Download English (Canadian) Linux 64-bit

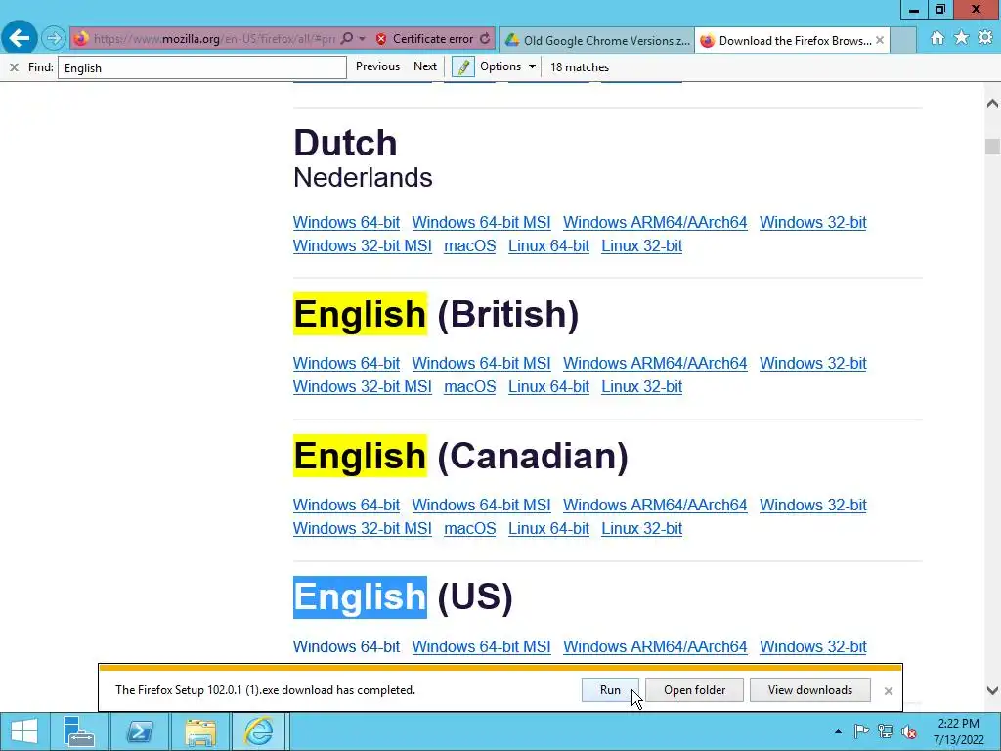coord(548,528)
